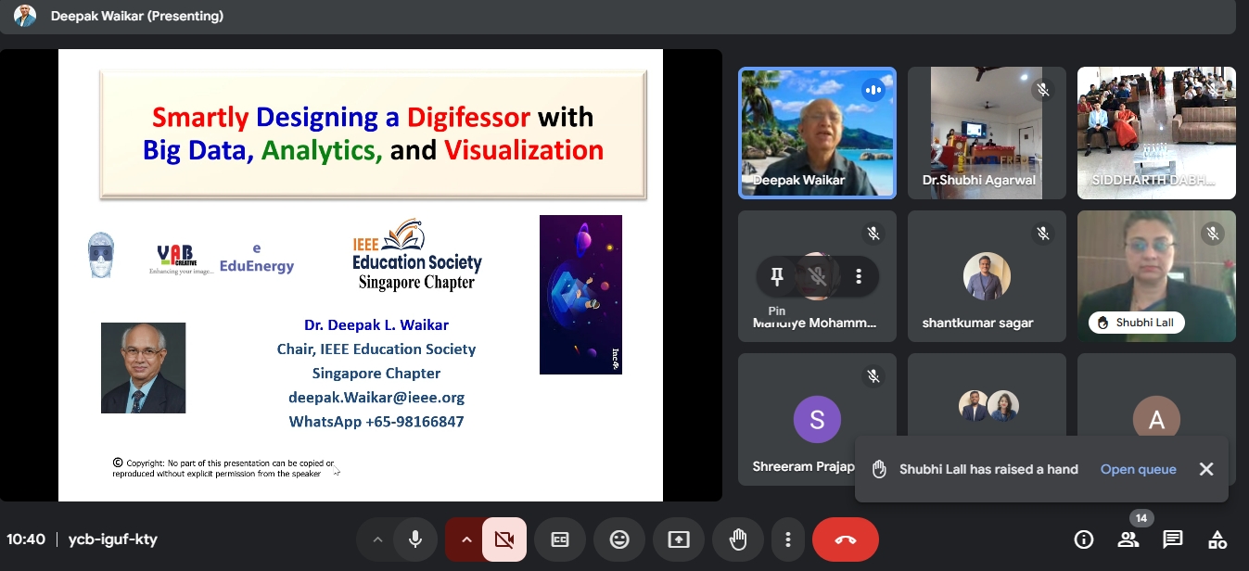
Task: Expand the video settings chevron beside the camera
Action: (466, 539)
